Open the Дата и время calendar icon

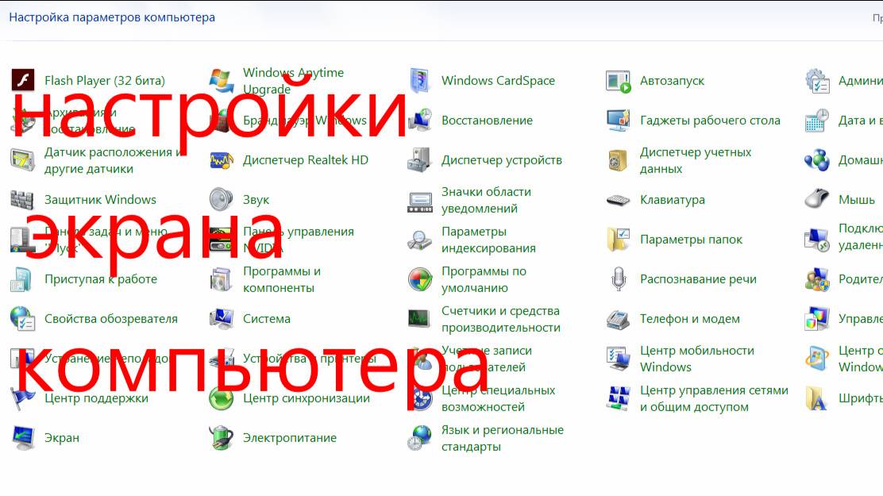coord(817,121)
